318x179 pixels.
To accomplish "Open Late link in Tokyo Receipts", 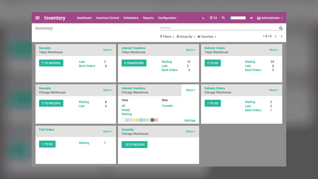I will point(82,62).
